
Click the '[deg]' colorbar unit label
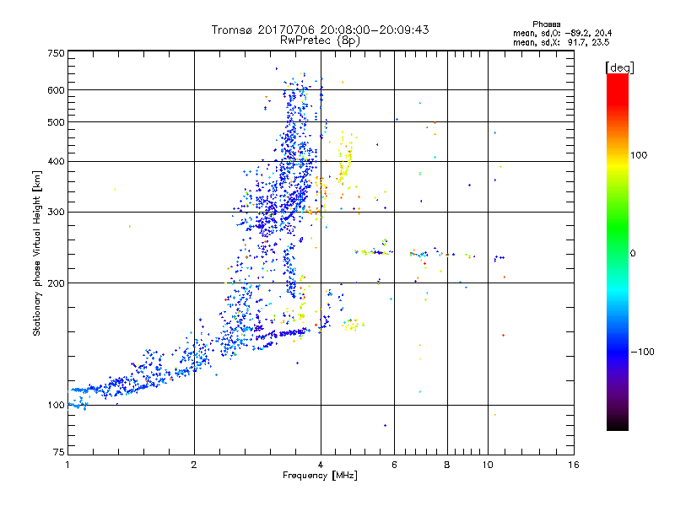pyautogui.click(x=619, y=67)
